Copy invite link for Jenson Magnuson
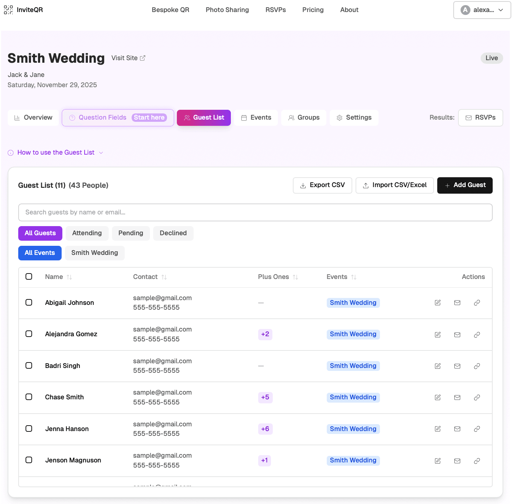This screenshot has width=512, height=504. click(477, 461)
